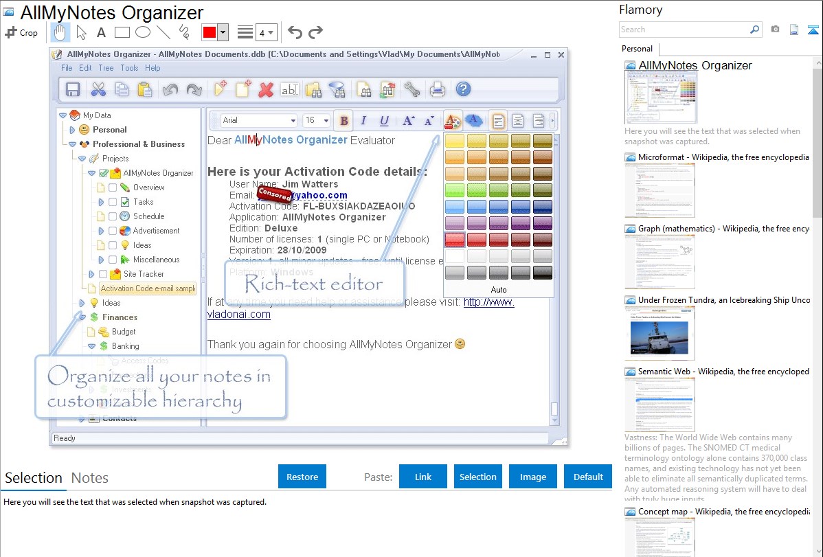Pick the highlighted light red palette swatch
This screenshot has height=557, width=823.
[x=455, y=240]
